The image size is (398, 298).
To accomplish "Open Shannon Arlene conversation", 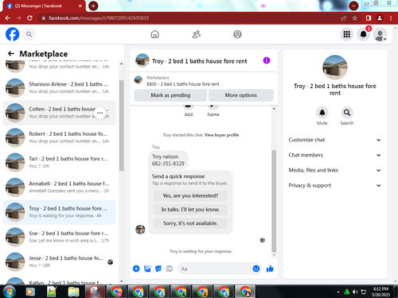I will click(59, 87).
